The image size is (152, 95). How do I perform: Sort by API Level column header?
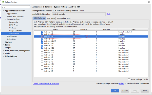point(84,30)
